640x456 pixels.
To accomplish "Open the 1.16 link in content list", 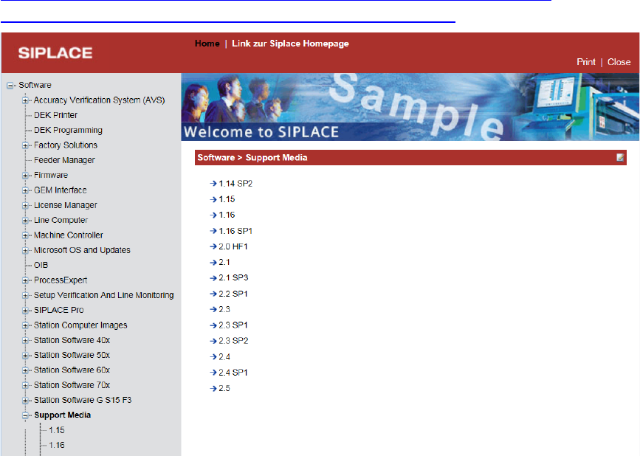I will pyautogui.click(x=227, y=215).
